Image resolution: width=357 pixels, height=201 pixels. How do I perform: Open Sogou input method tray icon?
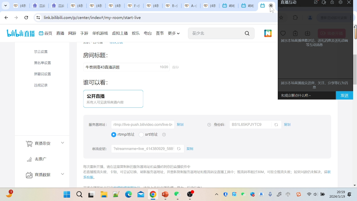click(298, 194)
